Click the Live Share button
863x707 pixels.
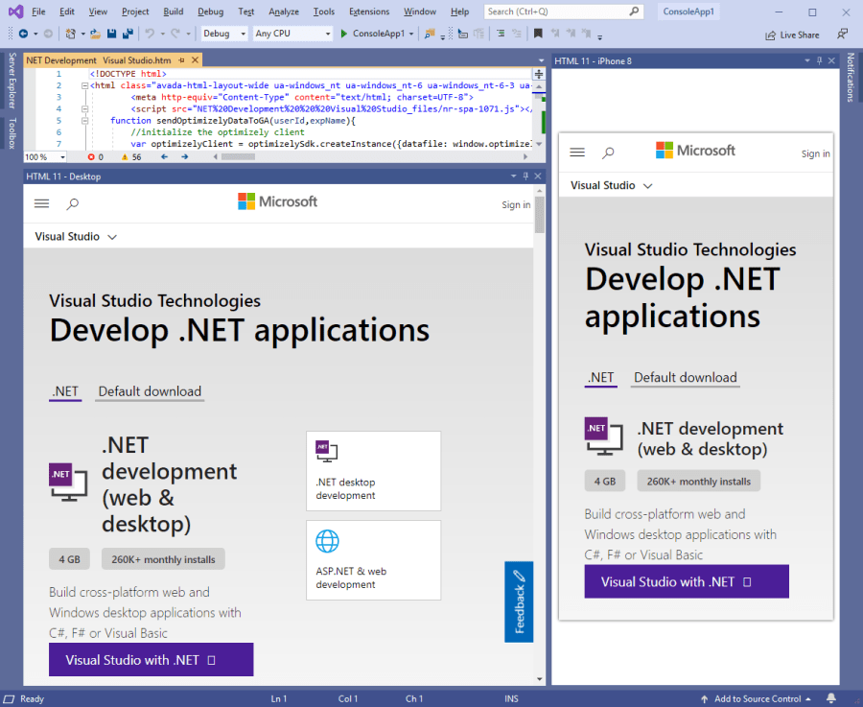tap(792, 35)
